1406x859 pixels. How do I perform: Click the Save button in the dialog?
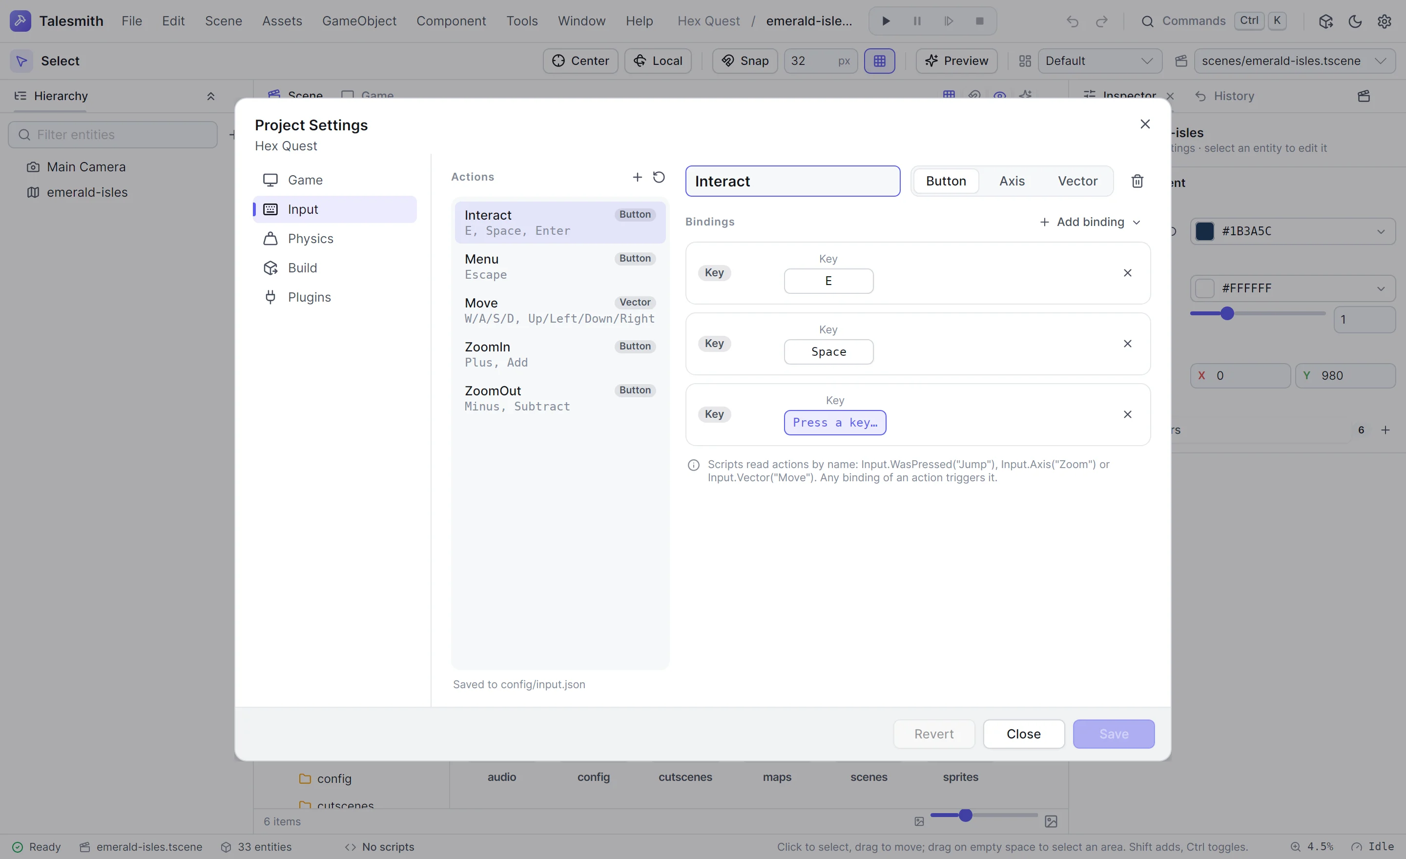point(1113,734)
